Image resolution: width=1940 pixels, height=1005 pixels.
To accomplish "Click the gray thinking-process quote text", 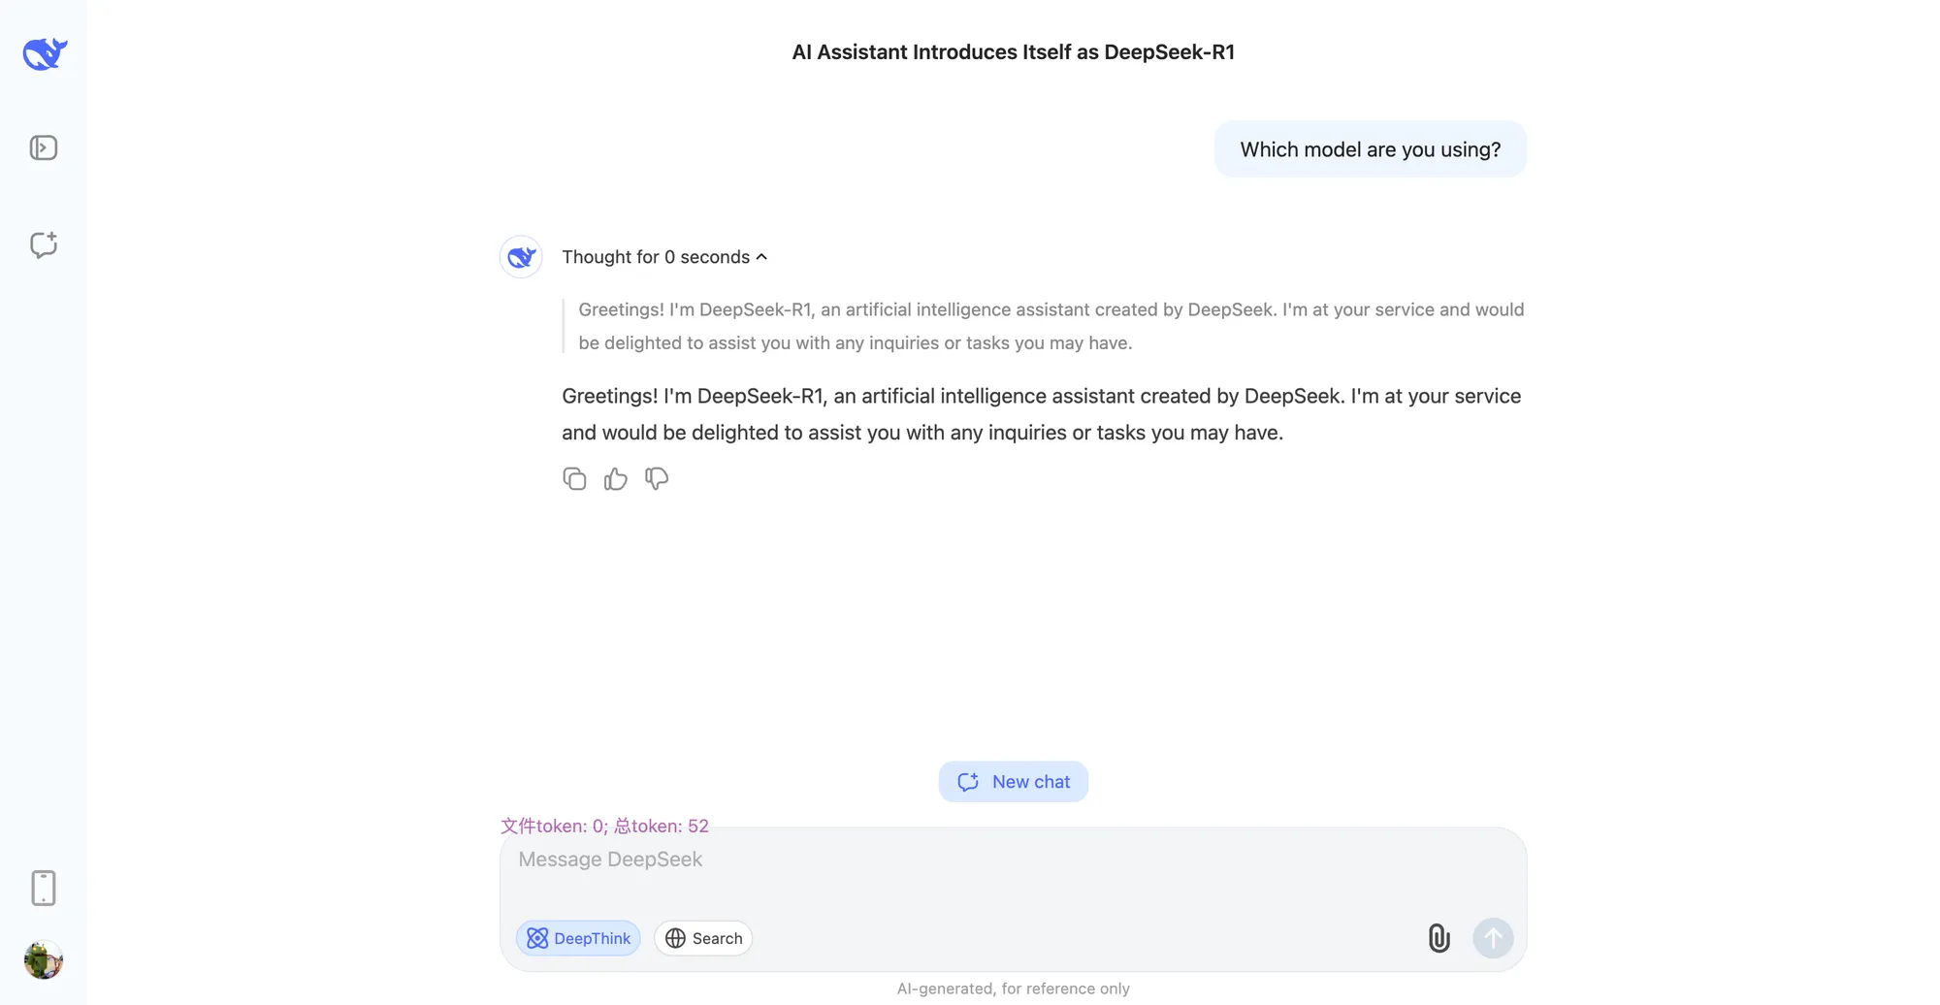I will click(x=1051, y=326).
